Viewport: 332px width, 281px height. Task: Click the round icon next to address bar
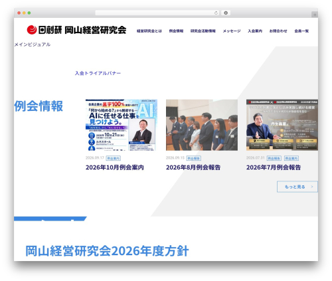click(x=226, y=13)
